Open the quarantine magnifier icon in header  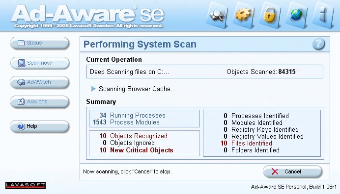pyautogui.click(x=217, y=16)
